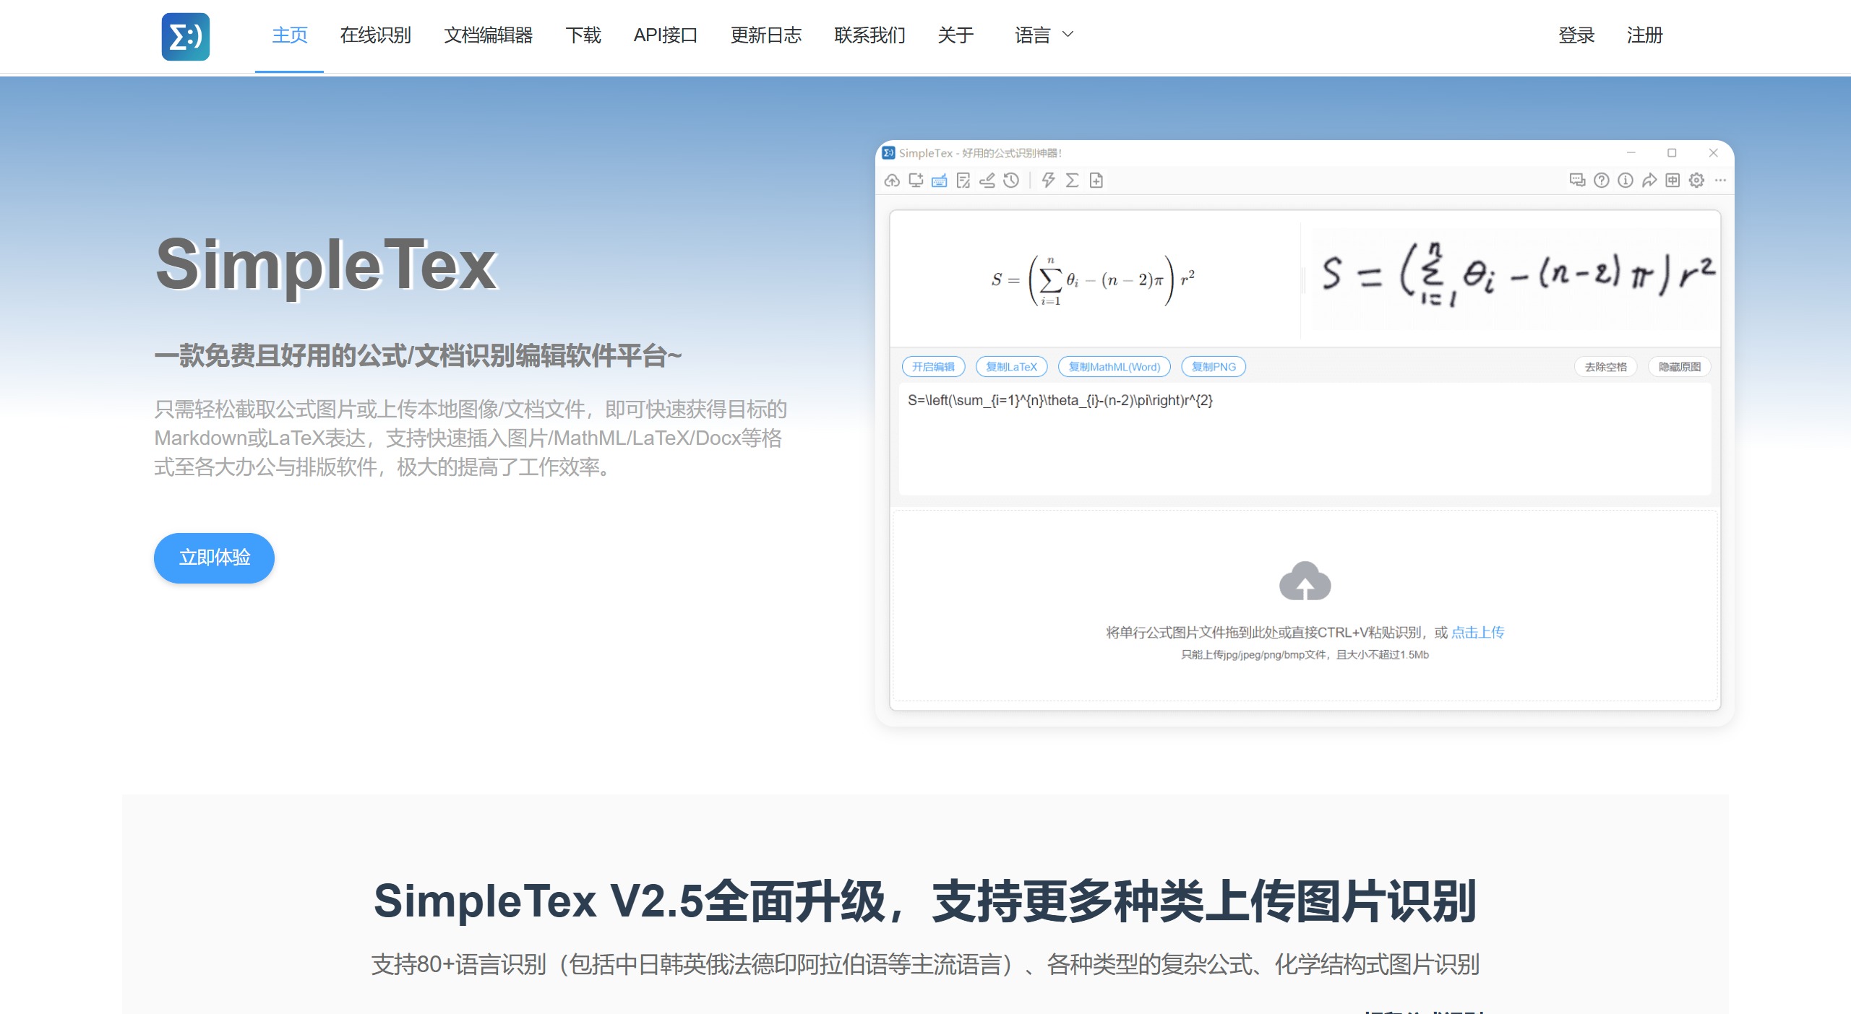Click the three-dots more options icon
The width and height of the screenshot is (1851, 1014).
[x=1720, y=181]
